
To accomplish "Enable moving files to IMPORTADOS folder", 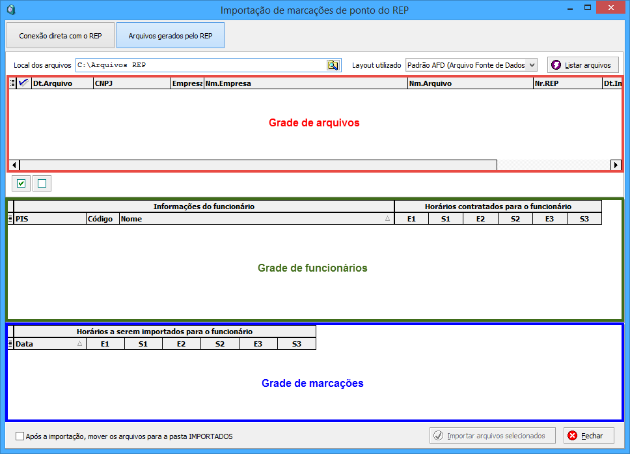I will 20,436.
